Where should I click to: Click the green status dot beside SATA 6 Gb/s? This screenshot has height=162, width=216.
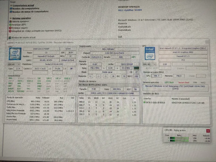click(x=144, y=102)
